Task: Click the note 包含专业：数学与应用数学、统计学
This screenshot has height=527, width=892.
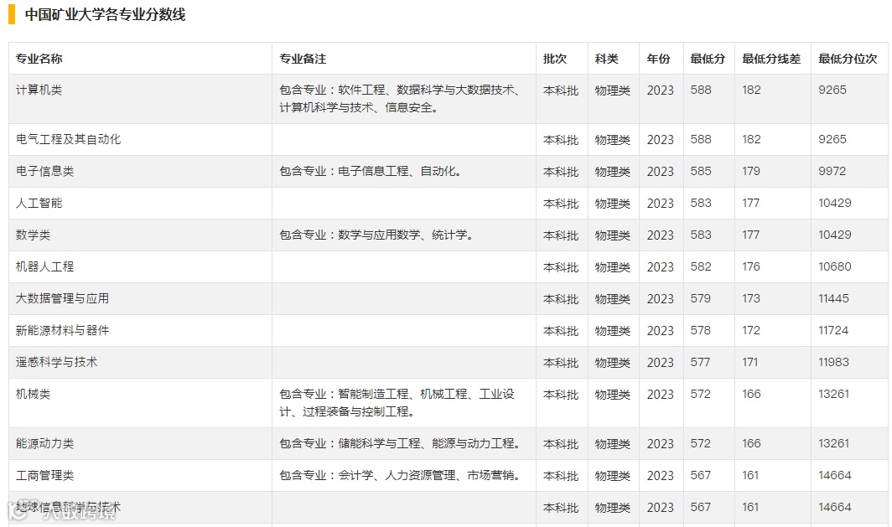Action: pos(376,235)
